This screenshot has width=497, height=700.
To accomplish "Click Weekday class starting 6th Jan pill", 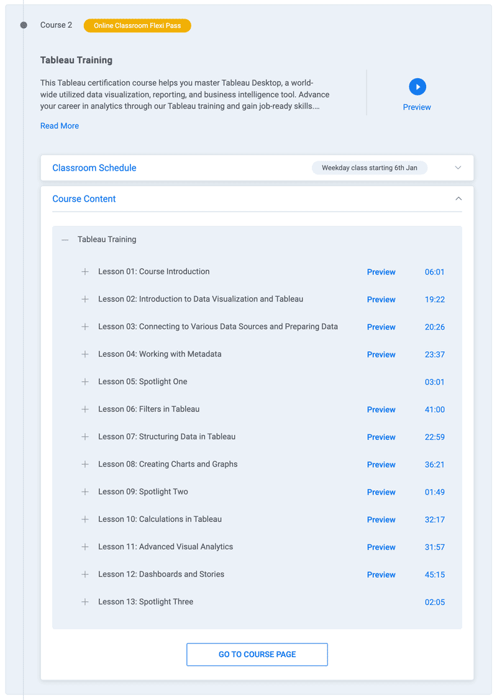I will click(x=370, y=168).
